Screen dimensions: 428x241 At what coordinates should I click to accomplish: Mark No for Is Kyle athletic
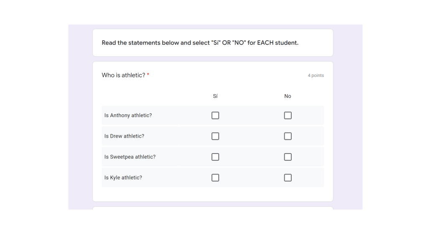click(288, 178)
